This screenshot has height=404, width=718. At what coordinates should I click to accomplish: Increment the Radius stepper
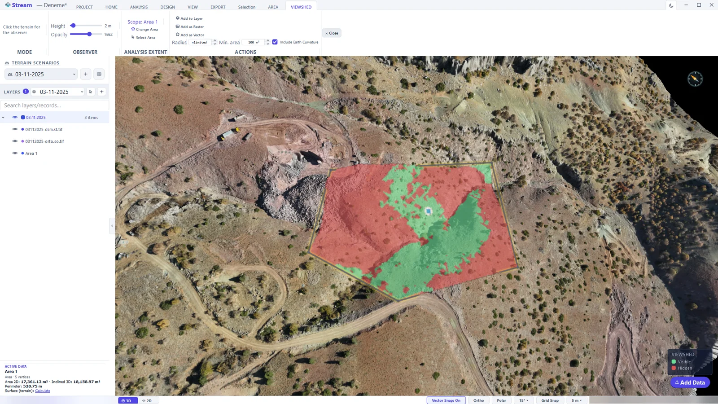[x=215, y=40]
